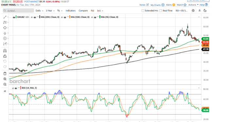This screenshot has height=122, width=229.
Task: Zoom in on the chart
Action: click(5, 79)
